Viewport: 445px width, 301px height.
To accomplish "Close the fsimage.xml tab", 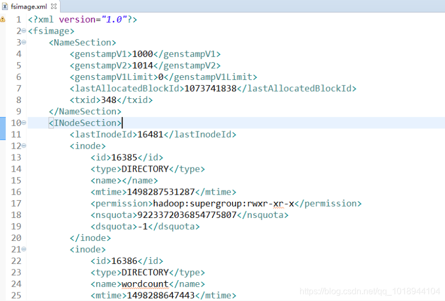I will pos(54,6).
